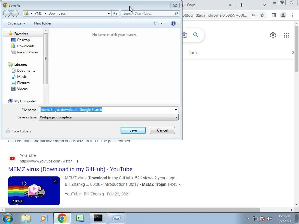Open the Save as type combo box
Screen dimensions: 299x224
click(x=109, y=117)
